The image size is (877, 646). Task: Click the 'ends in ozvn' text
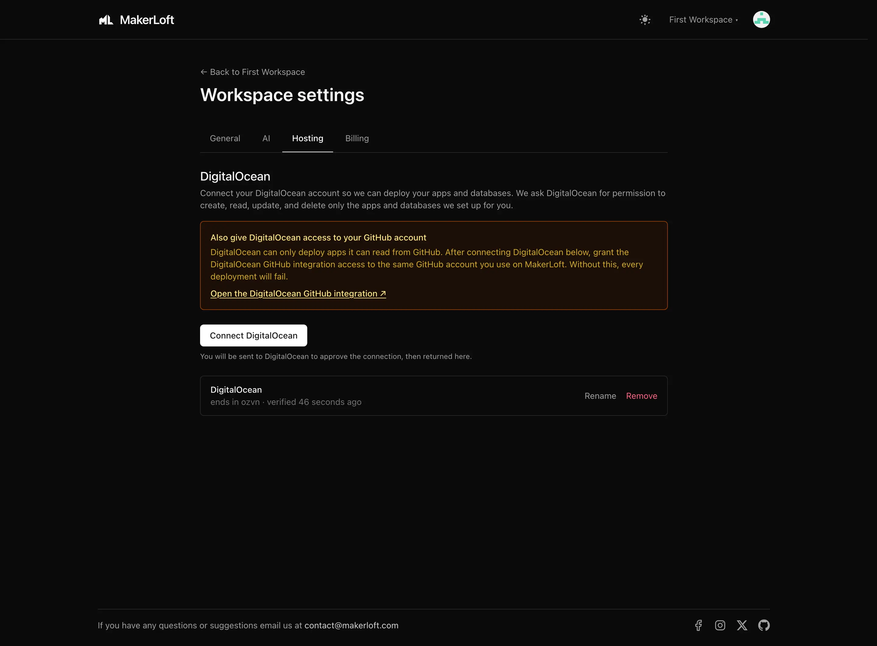[x=235, y=402]
